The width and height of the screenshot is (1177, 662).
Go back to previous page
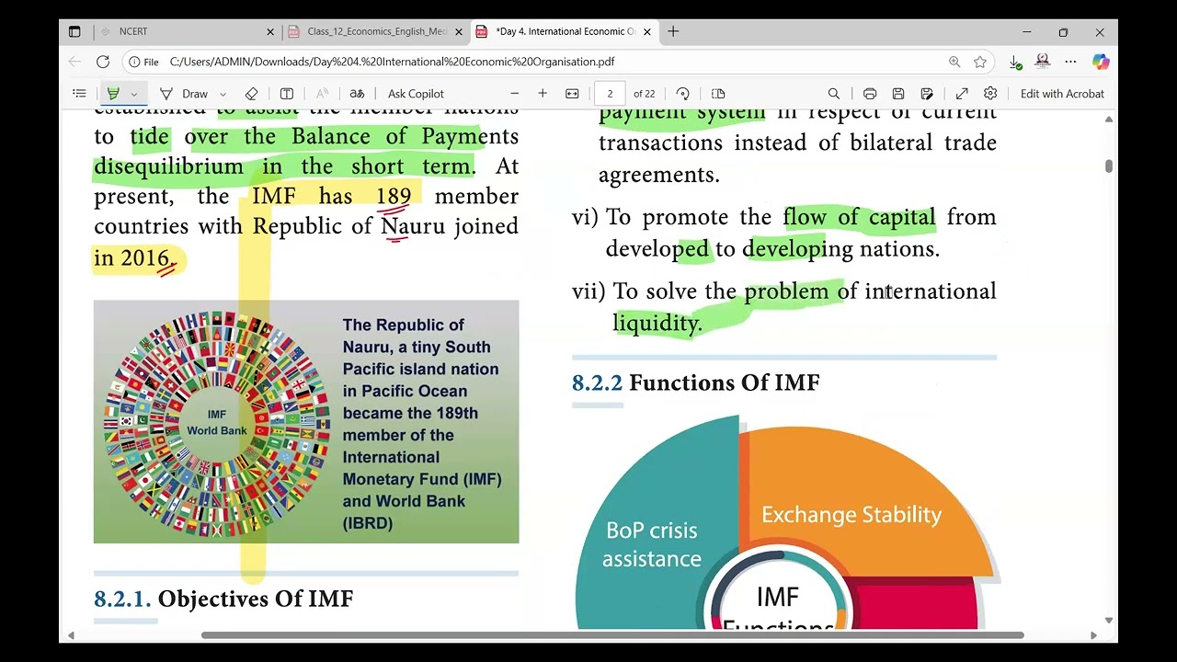tap(75, 62)
